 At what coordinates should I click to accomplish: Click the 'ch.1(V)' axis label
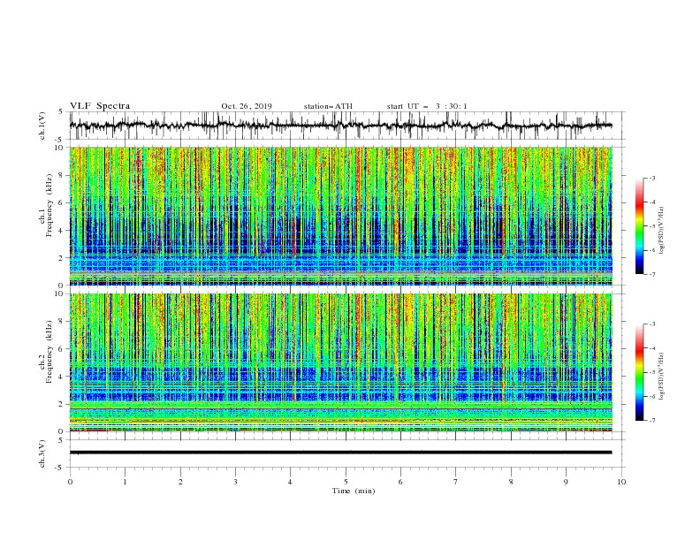42,126
